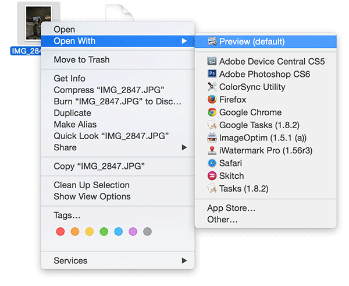Choose Duplicate from the menu
The image size is (349, 286).
tap(117, 113)
